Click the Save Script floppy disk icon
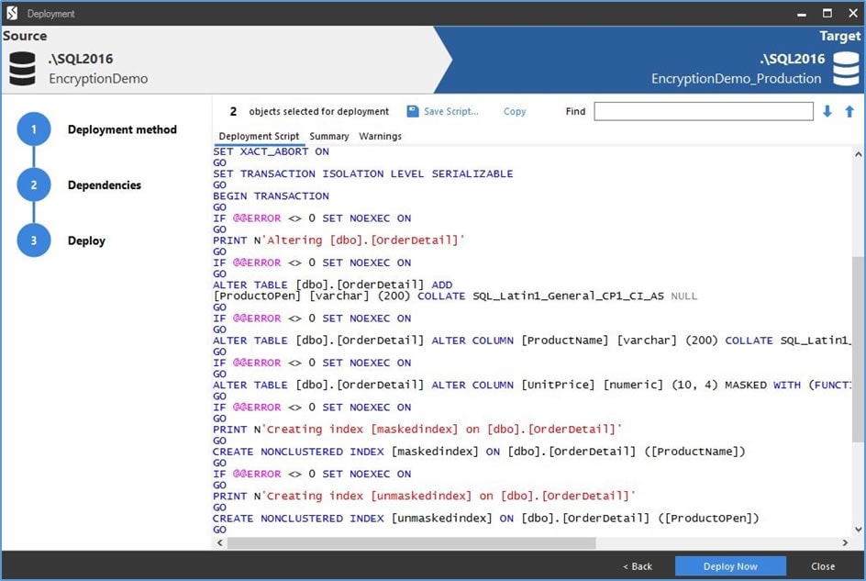The height and width of the screenshot is (581, 866). coord(413,111)
